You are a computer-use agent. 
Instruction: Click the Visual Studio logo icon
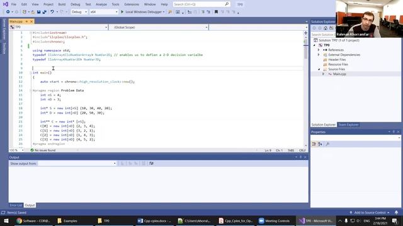(x=6, y=4)
